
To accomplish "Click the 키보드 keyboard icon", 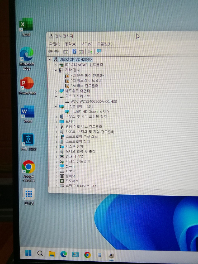I will click(x=62, y=171).
